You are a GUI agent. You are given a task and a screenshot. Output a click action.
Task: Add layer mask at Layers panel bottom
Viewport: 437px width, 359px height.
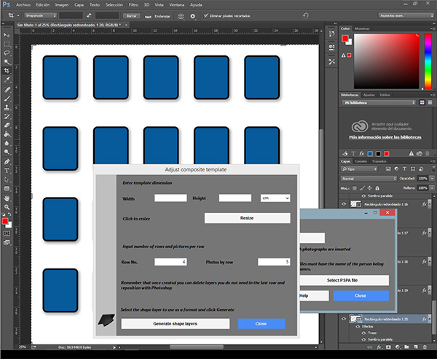pos(388,347)
